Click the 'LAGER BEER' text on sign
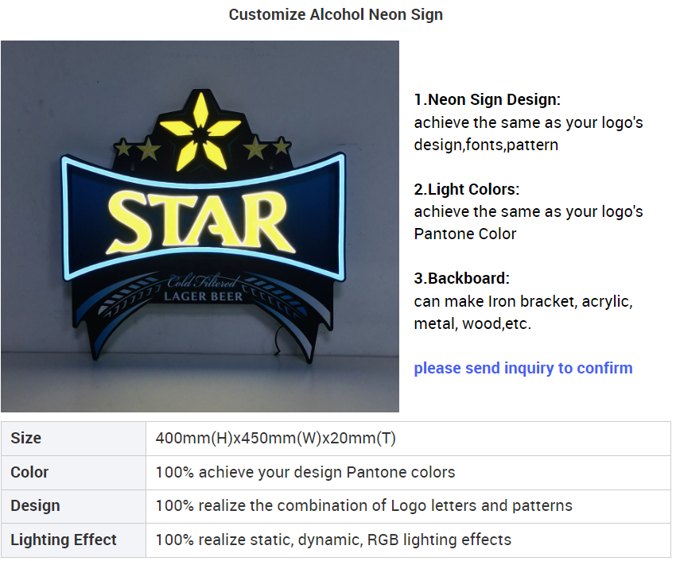Viewport: 676px width, 561px height. click(203, 296)
